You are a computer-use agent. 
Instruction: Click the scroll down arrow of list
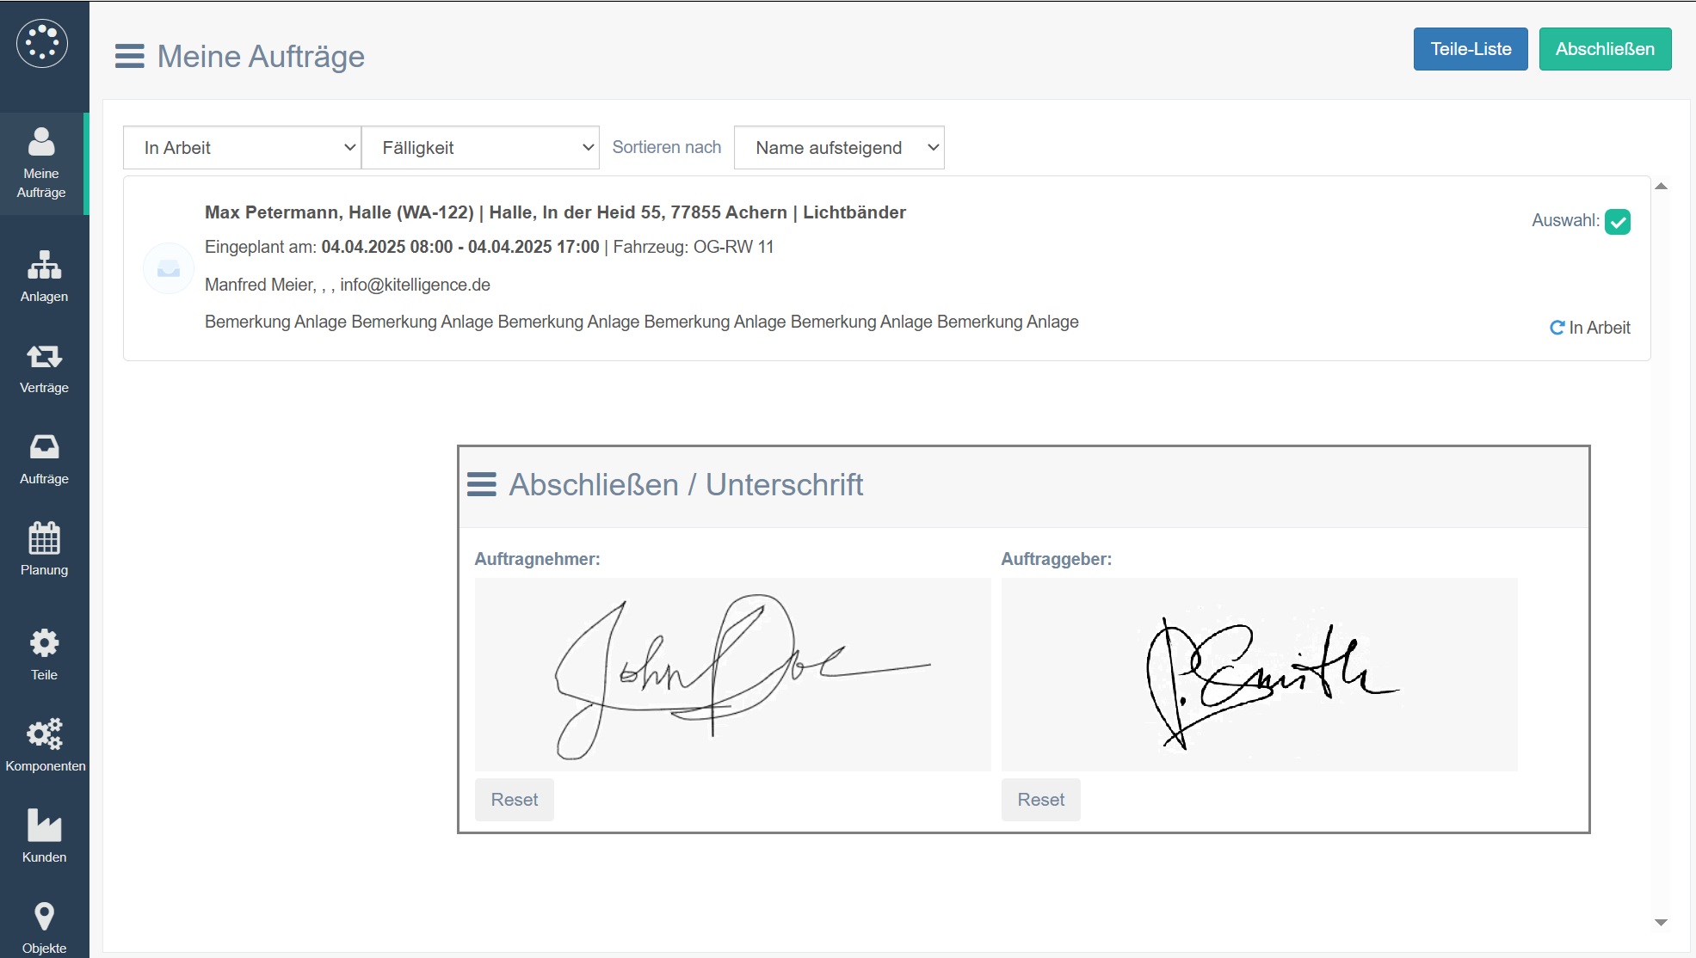[1661, 923]
